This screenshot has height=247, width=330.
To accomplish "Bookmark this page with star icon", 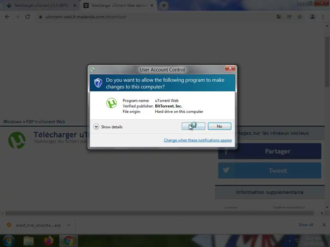I will coord(300,17).
